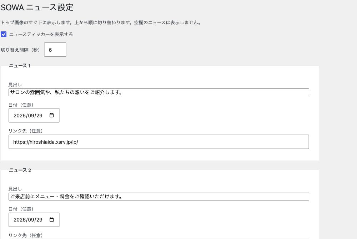Click the ニュースティッカーを表示する label text
This screenshot has width=357, height=239.
[41, 34]
